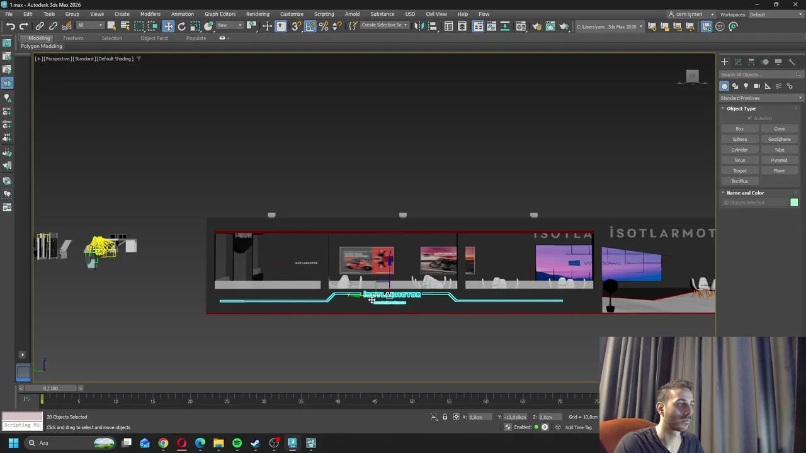Switch to the Utilities wrench tab
The image size is (806, 453).
click(792, 62)
